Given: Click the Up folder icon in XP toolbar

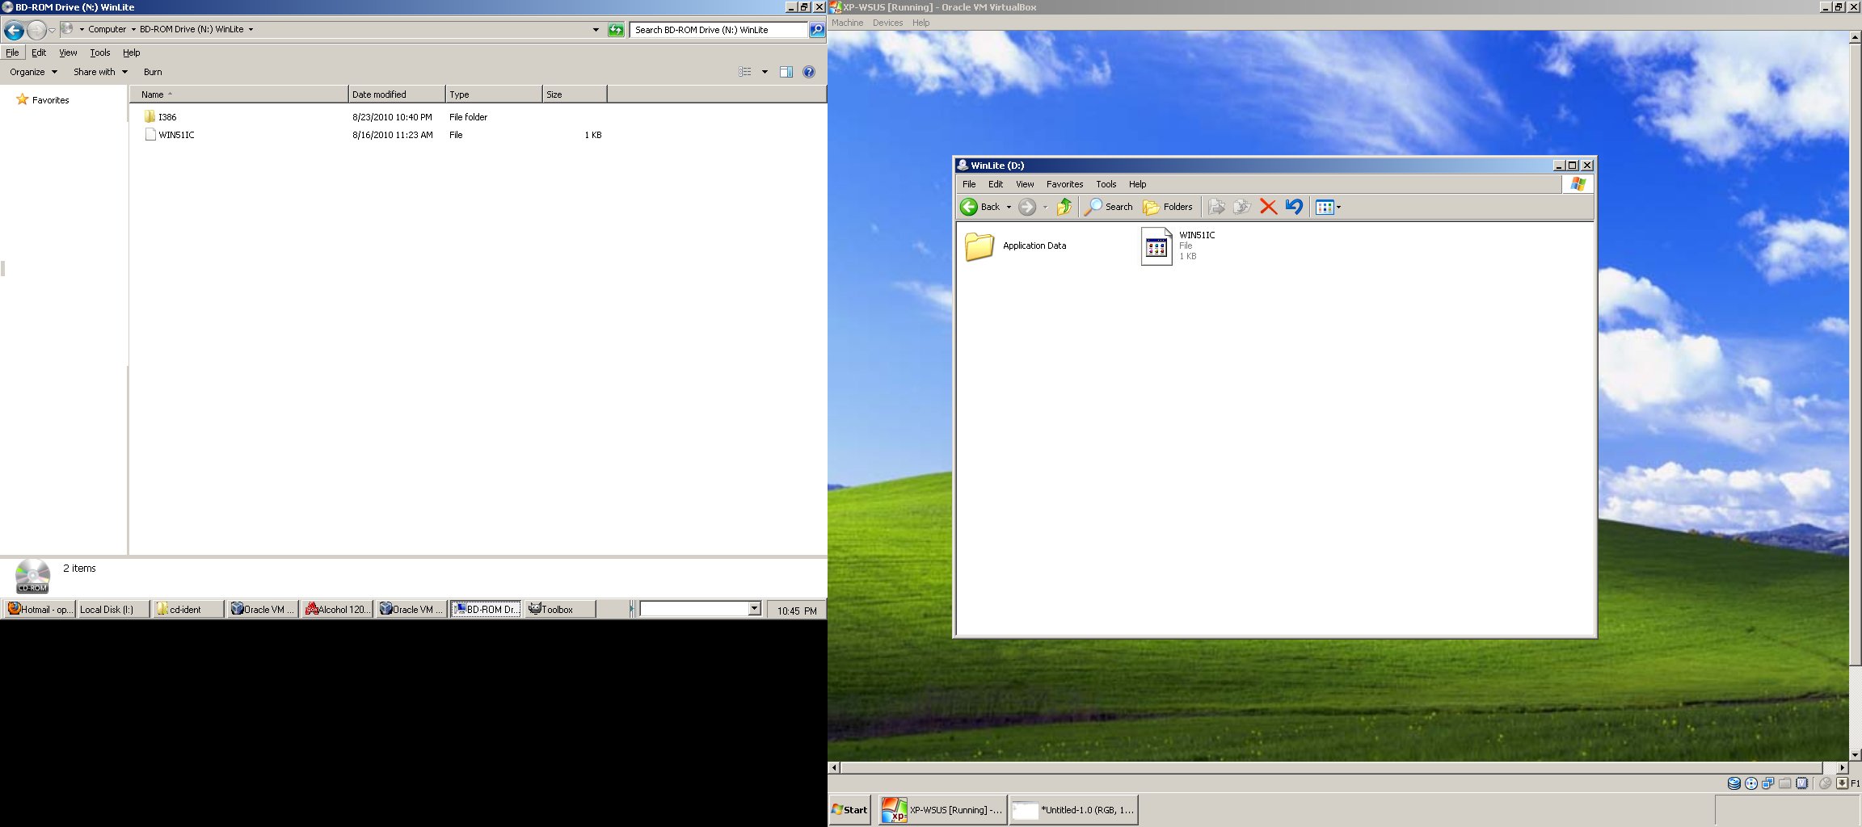Looking at the screenshot, I should click(1064, 207).
